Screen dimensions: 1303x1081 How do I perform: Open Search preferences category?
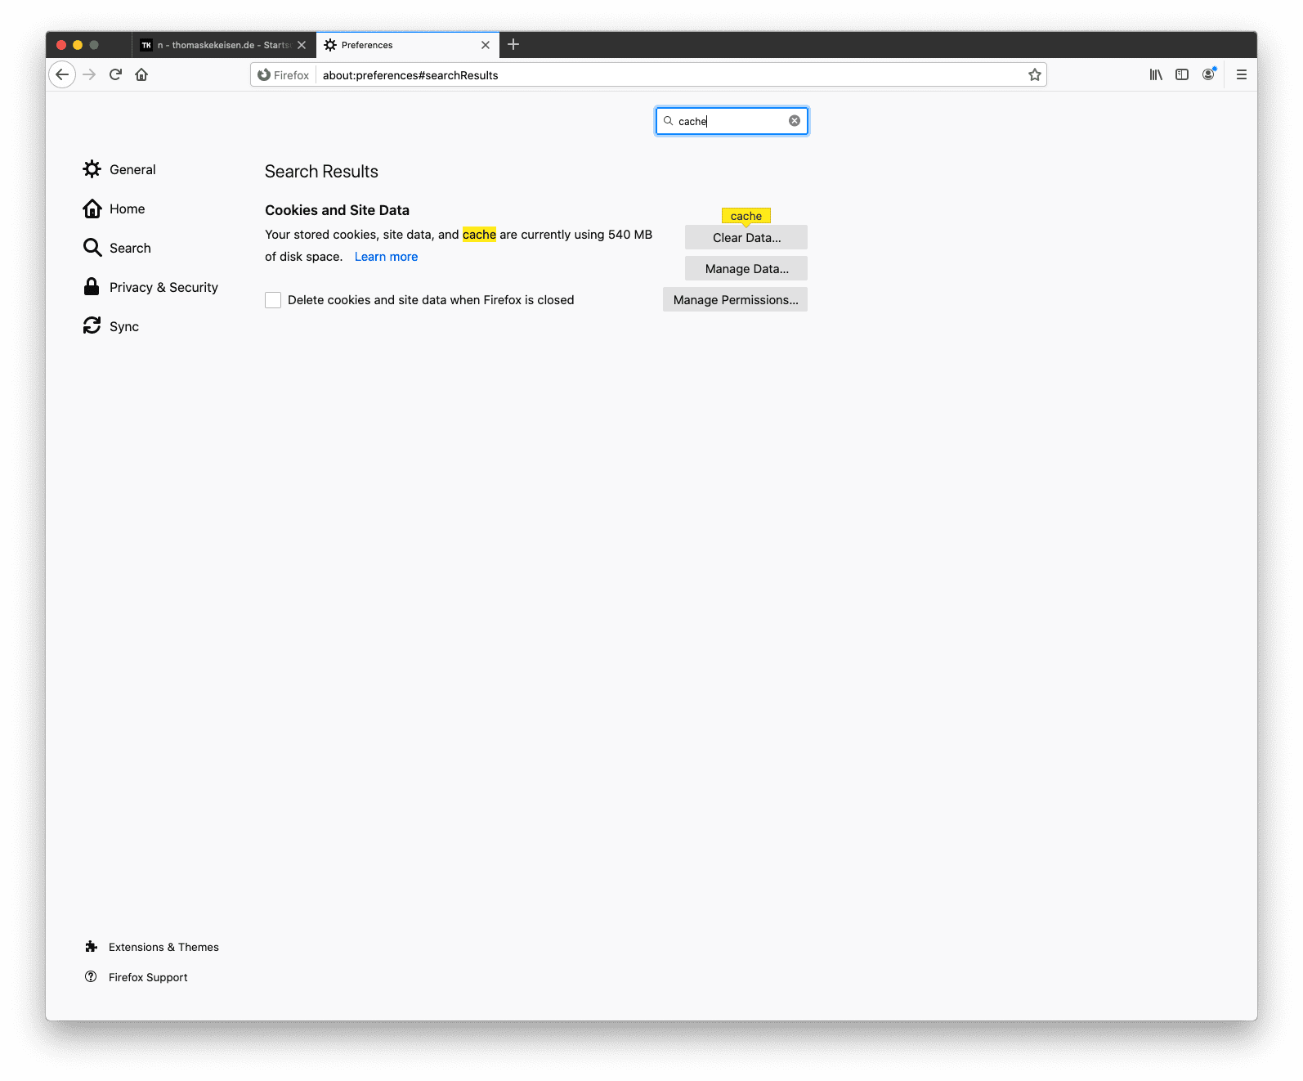tap(117, 248)
